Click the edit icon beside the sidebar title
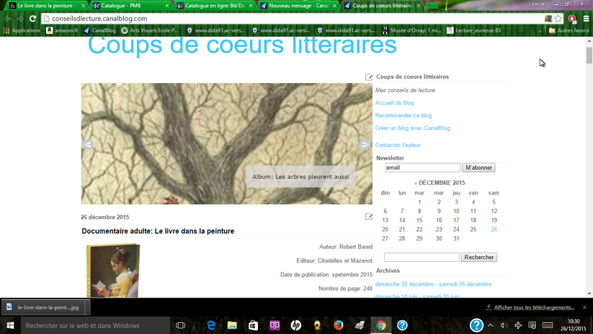Viewport: 593px width, 334px height. coord(368,77)
